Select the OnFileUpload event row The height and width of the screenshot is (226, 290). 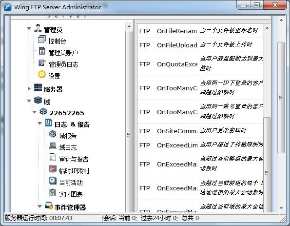200,45
